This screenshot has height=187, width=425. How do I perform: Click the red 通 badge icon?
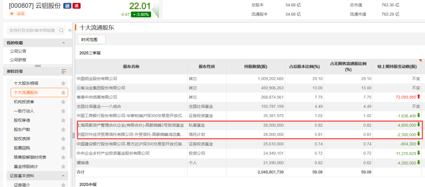click(x=76, y=6)
